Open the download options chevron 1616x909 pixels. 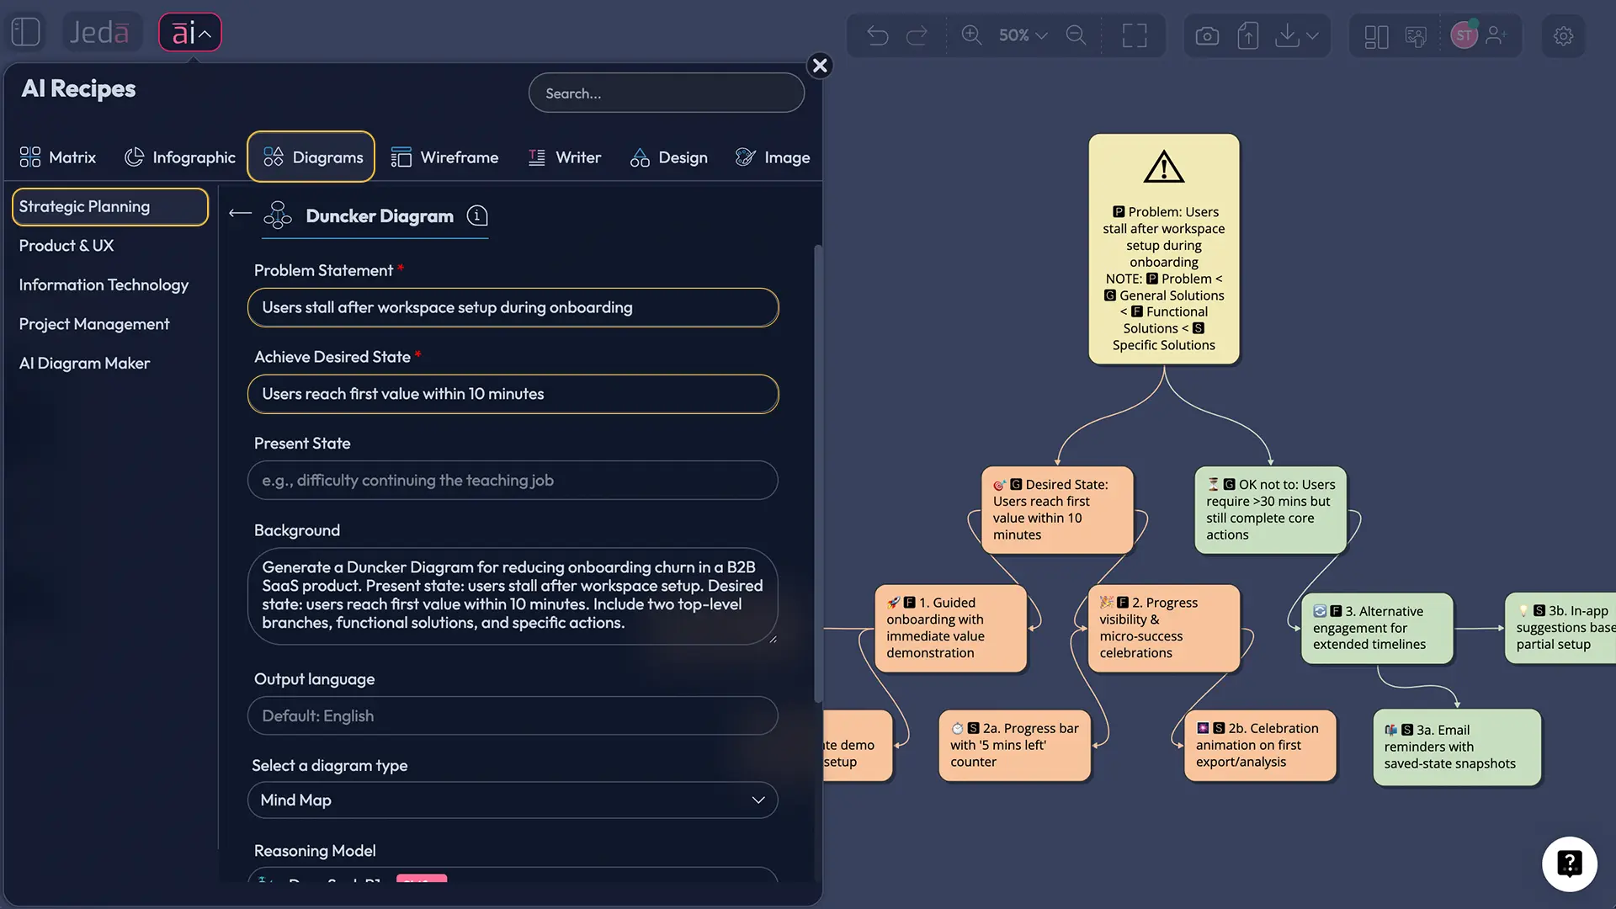point(1312,35)
